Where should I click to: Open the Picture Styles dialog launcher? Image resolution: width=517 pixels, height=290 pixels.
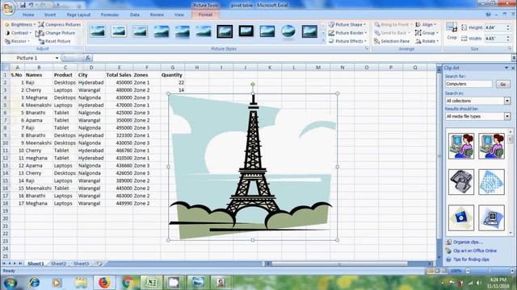point(367,48)
